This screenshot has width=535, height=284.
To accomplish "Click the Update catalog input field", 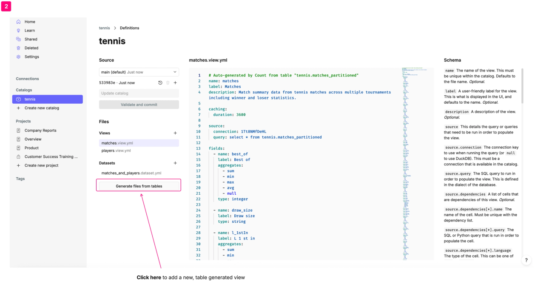I will coord(139,94).
